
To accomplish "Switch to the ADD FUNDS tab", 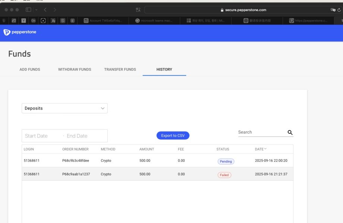I will 30,70.
